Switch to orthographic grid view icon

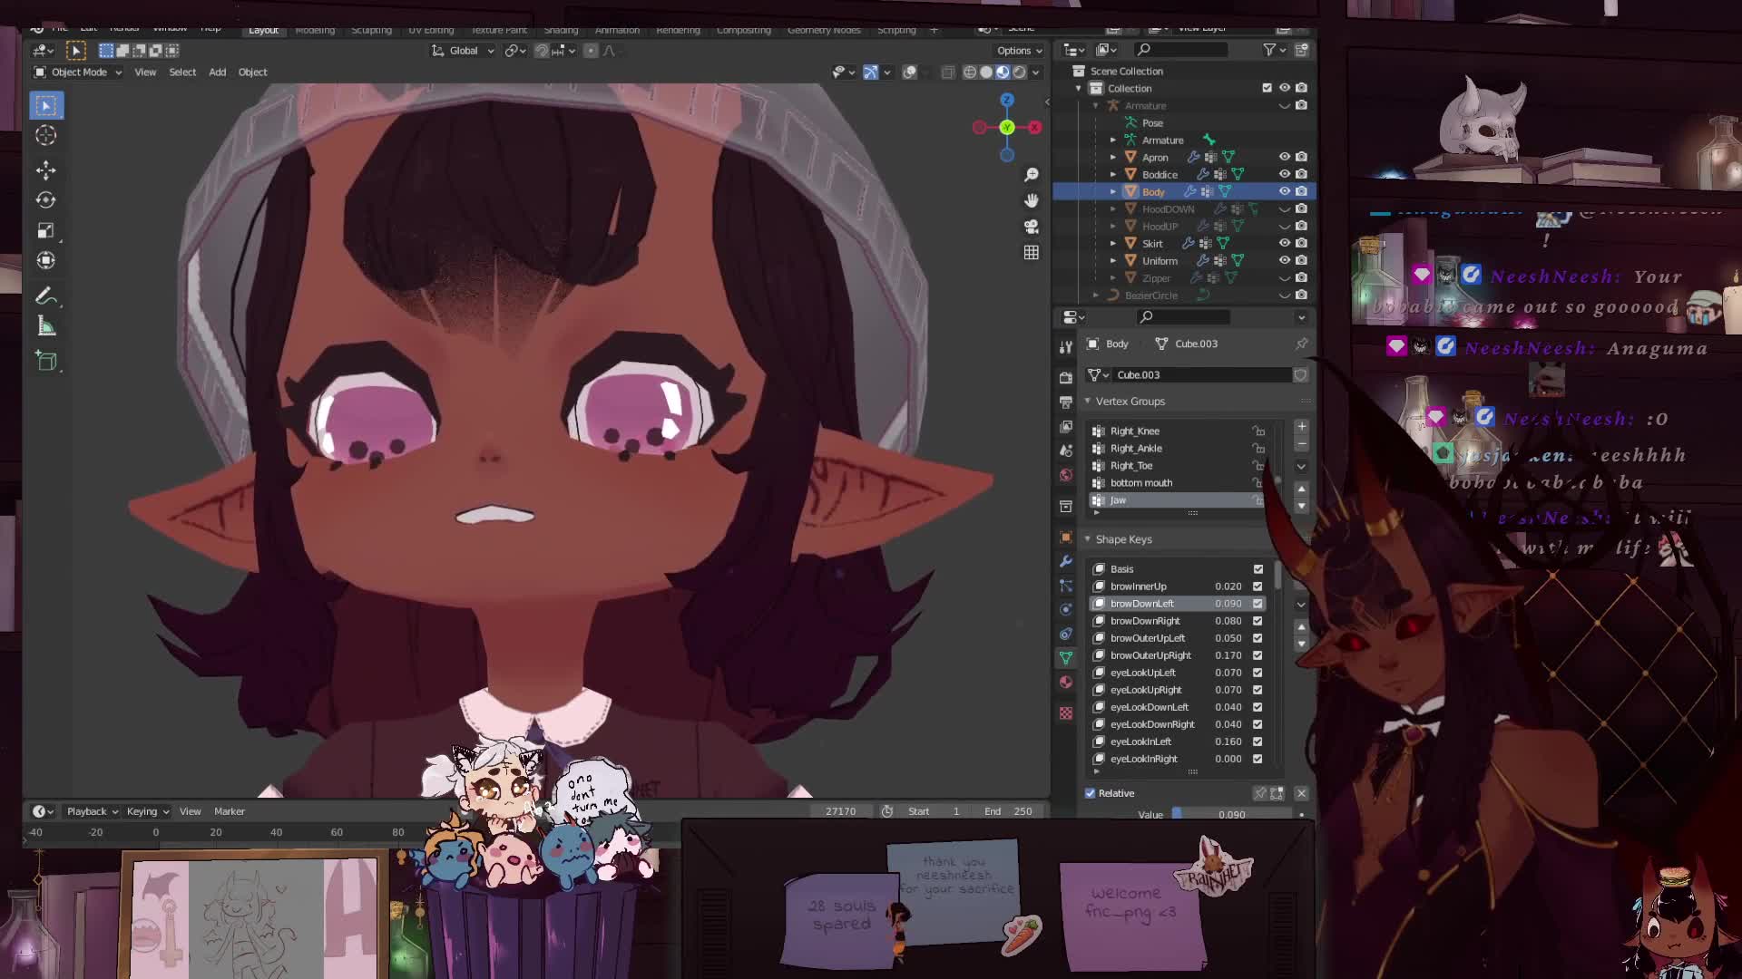(x=1032, y=253)
